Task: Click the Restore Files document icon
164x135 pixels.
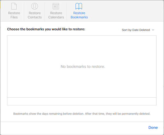Action: point(14,7)
